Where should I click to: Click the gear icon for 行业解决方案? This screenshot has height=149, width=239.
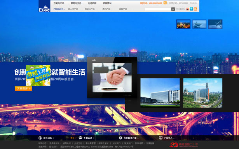pos(120,138)
